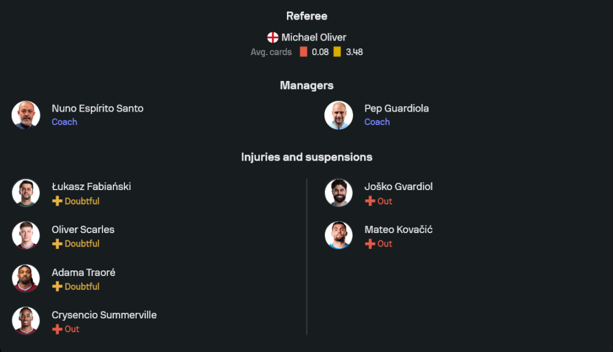Click the England flag icon beside Michael Oliver
The image size is (613, 352).
(273, 37)
